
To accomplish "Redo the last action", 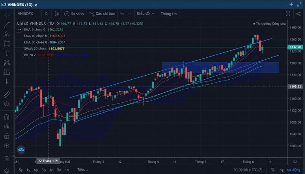I will 130,13.
